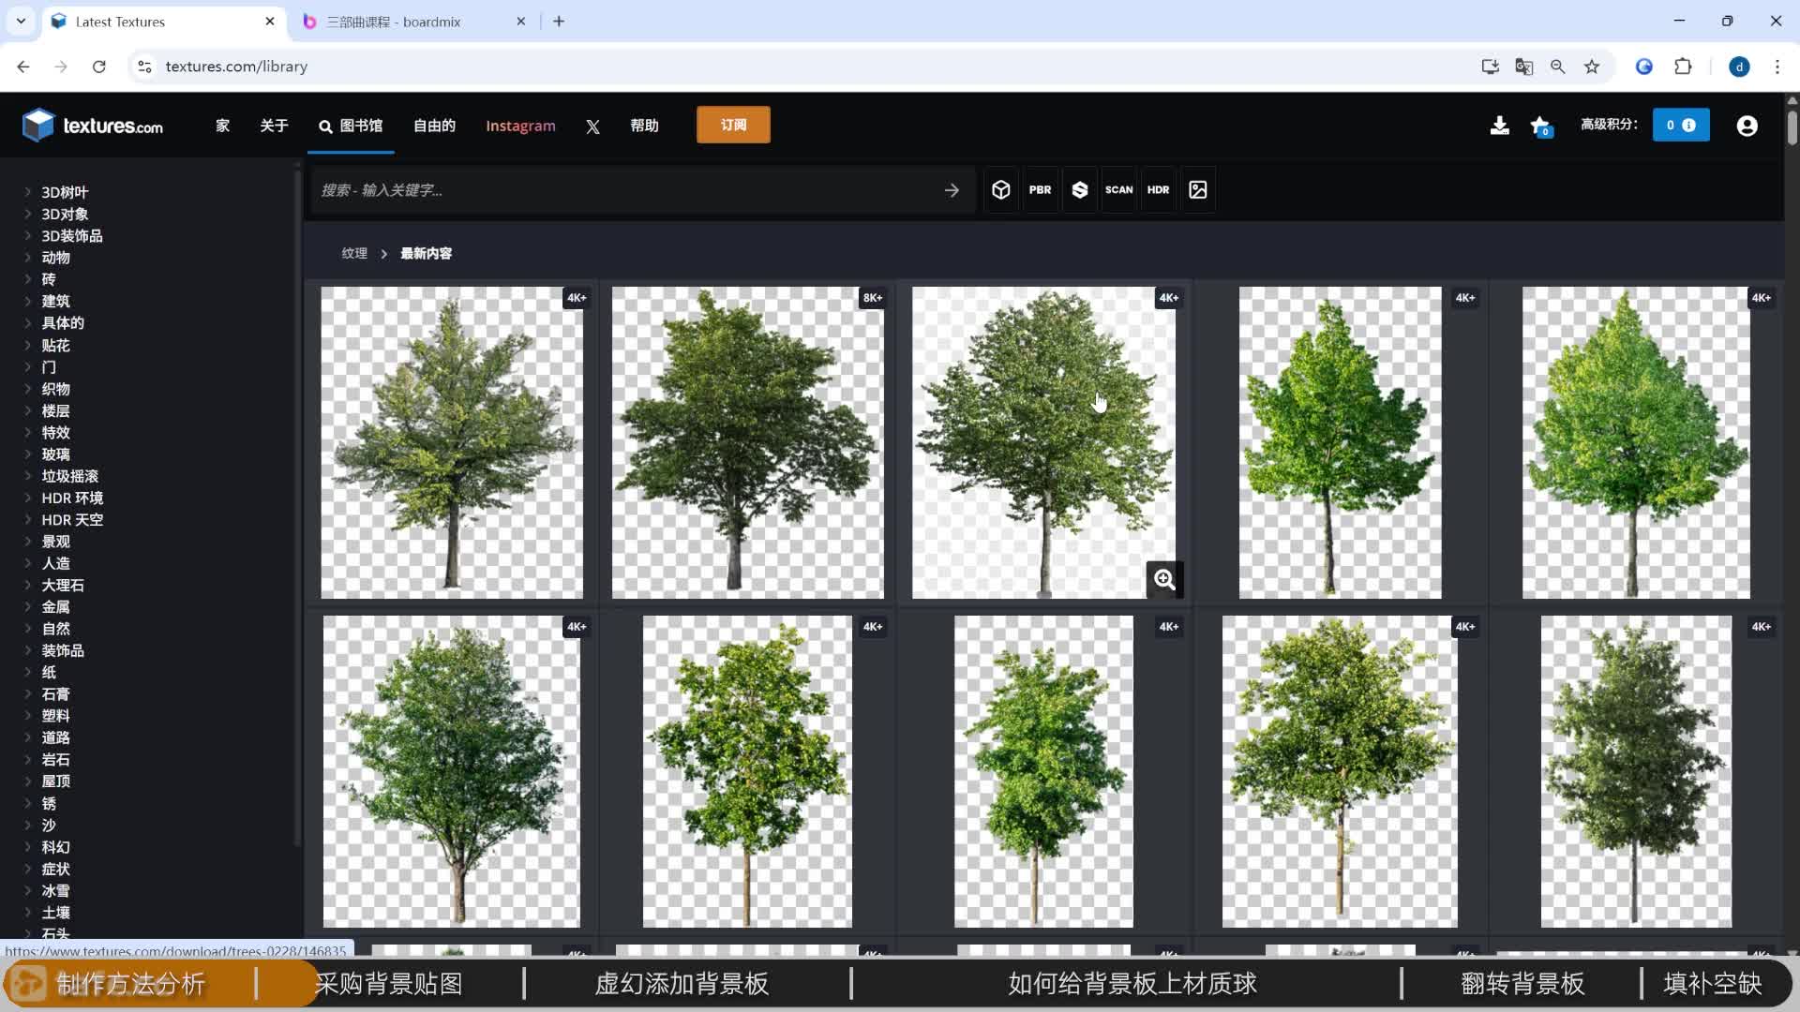
Task: Click the orange 订阅 subscribe button
Action: 733,125
